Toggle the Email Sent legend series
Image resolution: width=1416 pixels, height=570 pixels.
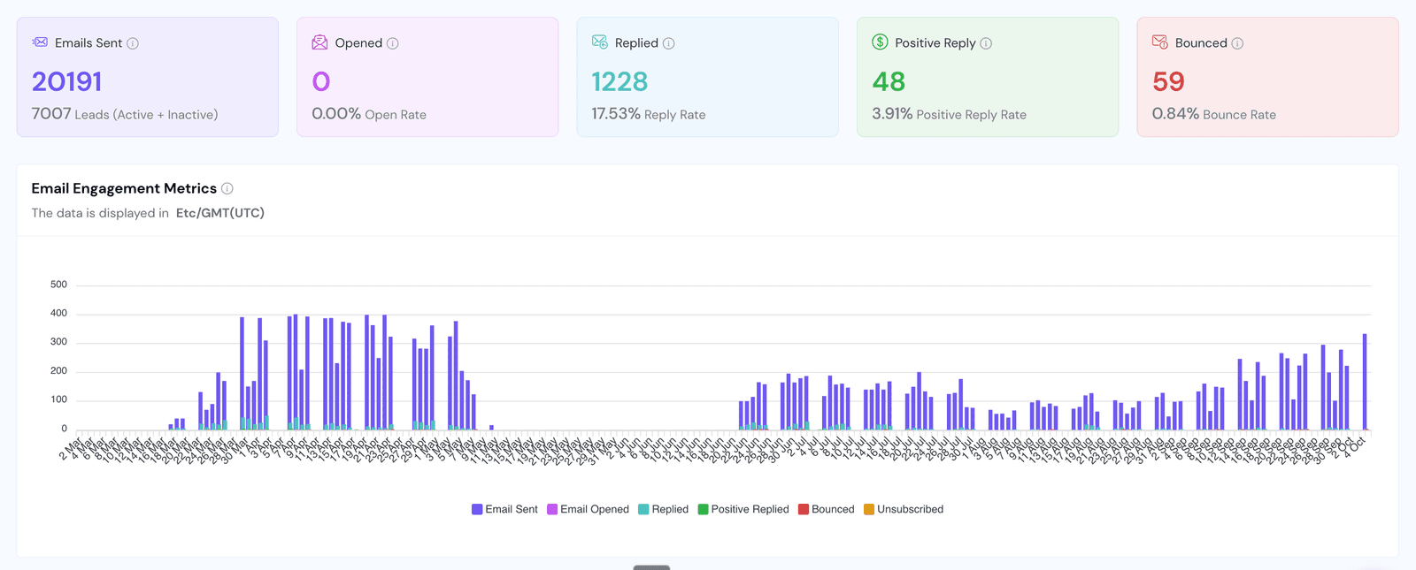tap(504, 509)
